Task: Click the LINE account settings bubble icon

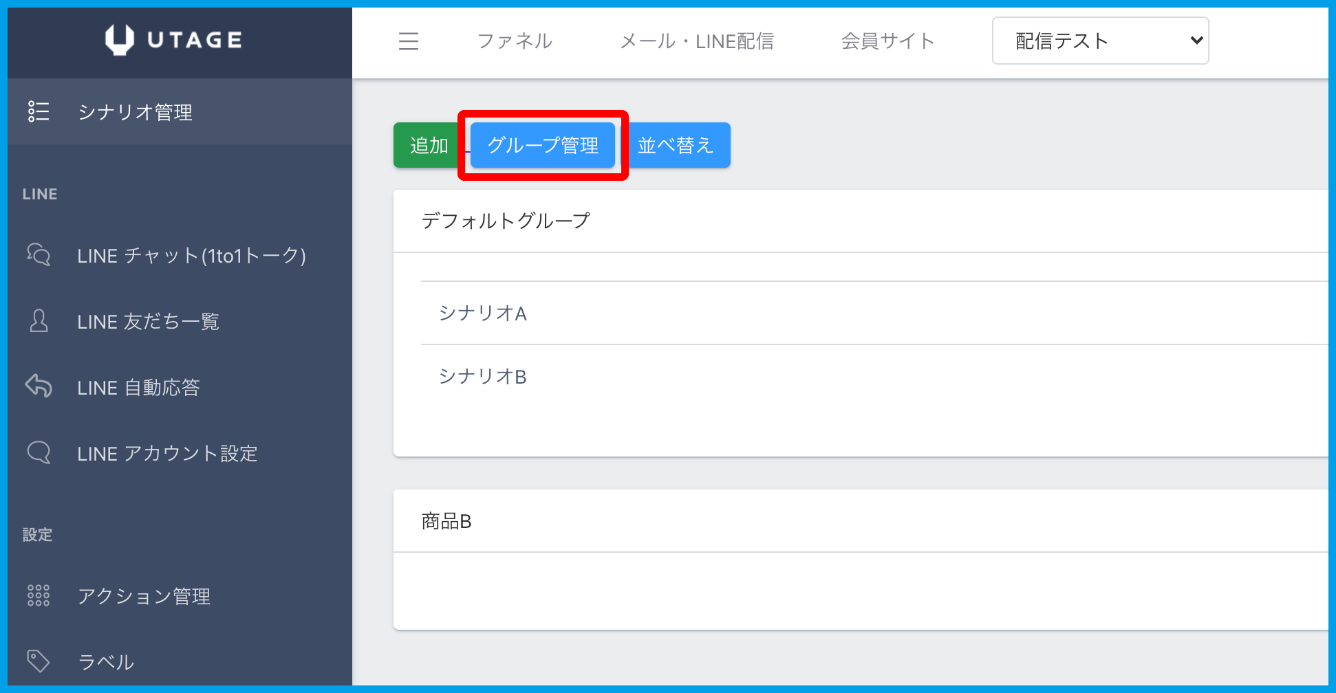Action: 39,453
